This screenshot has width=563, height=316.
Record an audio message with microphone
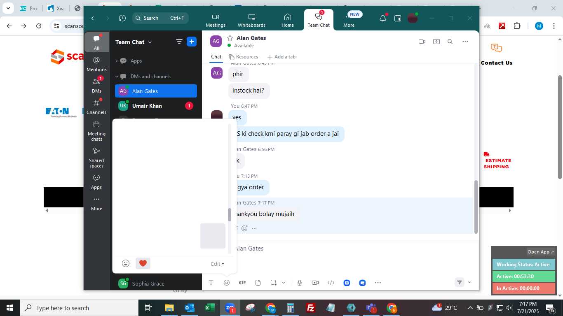pos(300,283)
